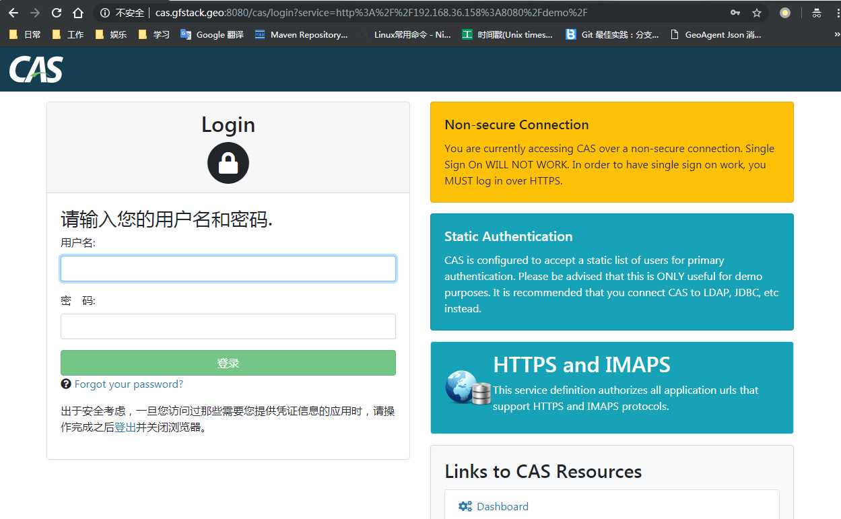Click the browser back arrow

click(x=13, y=13)
